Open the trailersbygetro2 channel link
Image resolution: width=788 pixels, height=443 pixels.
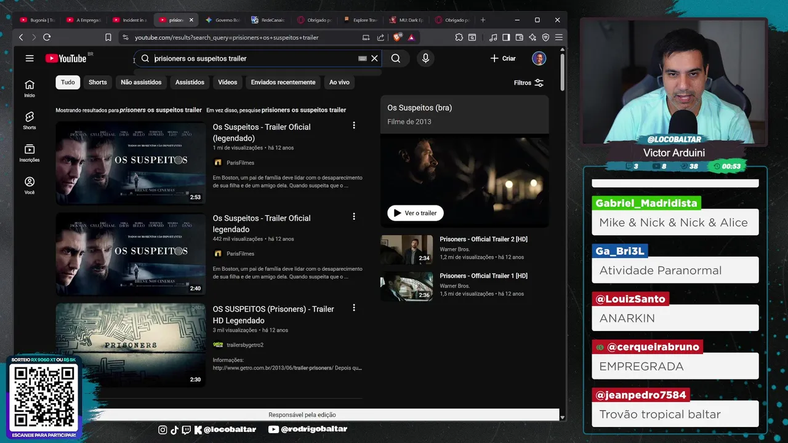tap(245, 345)
